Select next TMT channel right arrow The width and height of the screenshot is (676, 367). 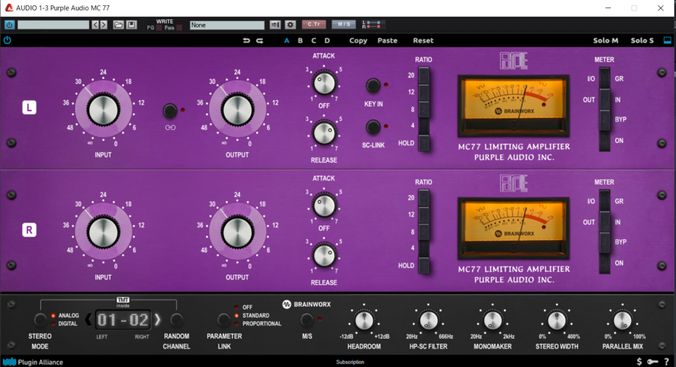tap(157, 319)
